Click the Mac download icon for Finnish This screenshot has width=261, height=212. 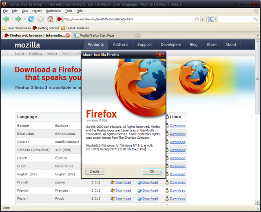(x=139, y=183)
